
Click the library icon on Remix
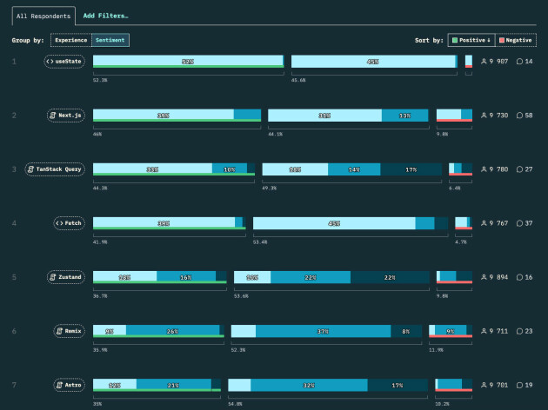pyautogui.click(x=59, y=331)
